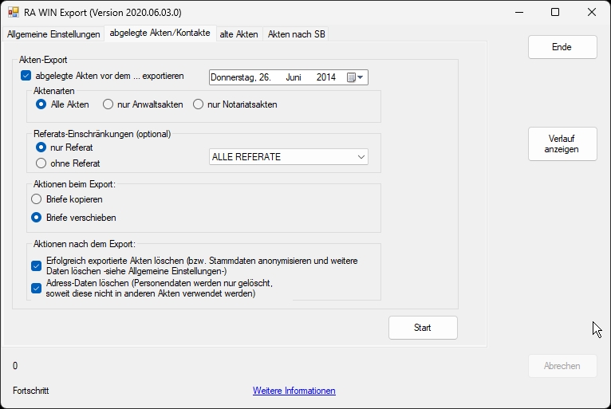Click the RA WIN Export app icon
This screenshot has width=611, height=409.
14,12
